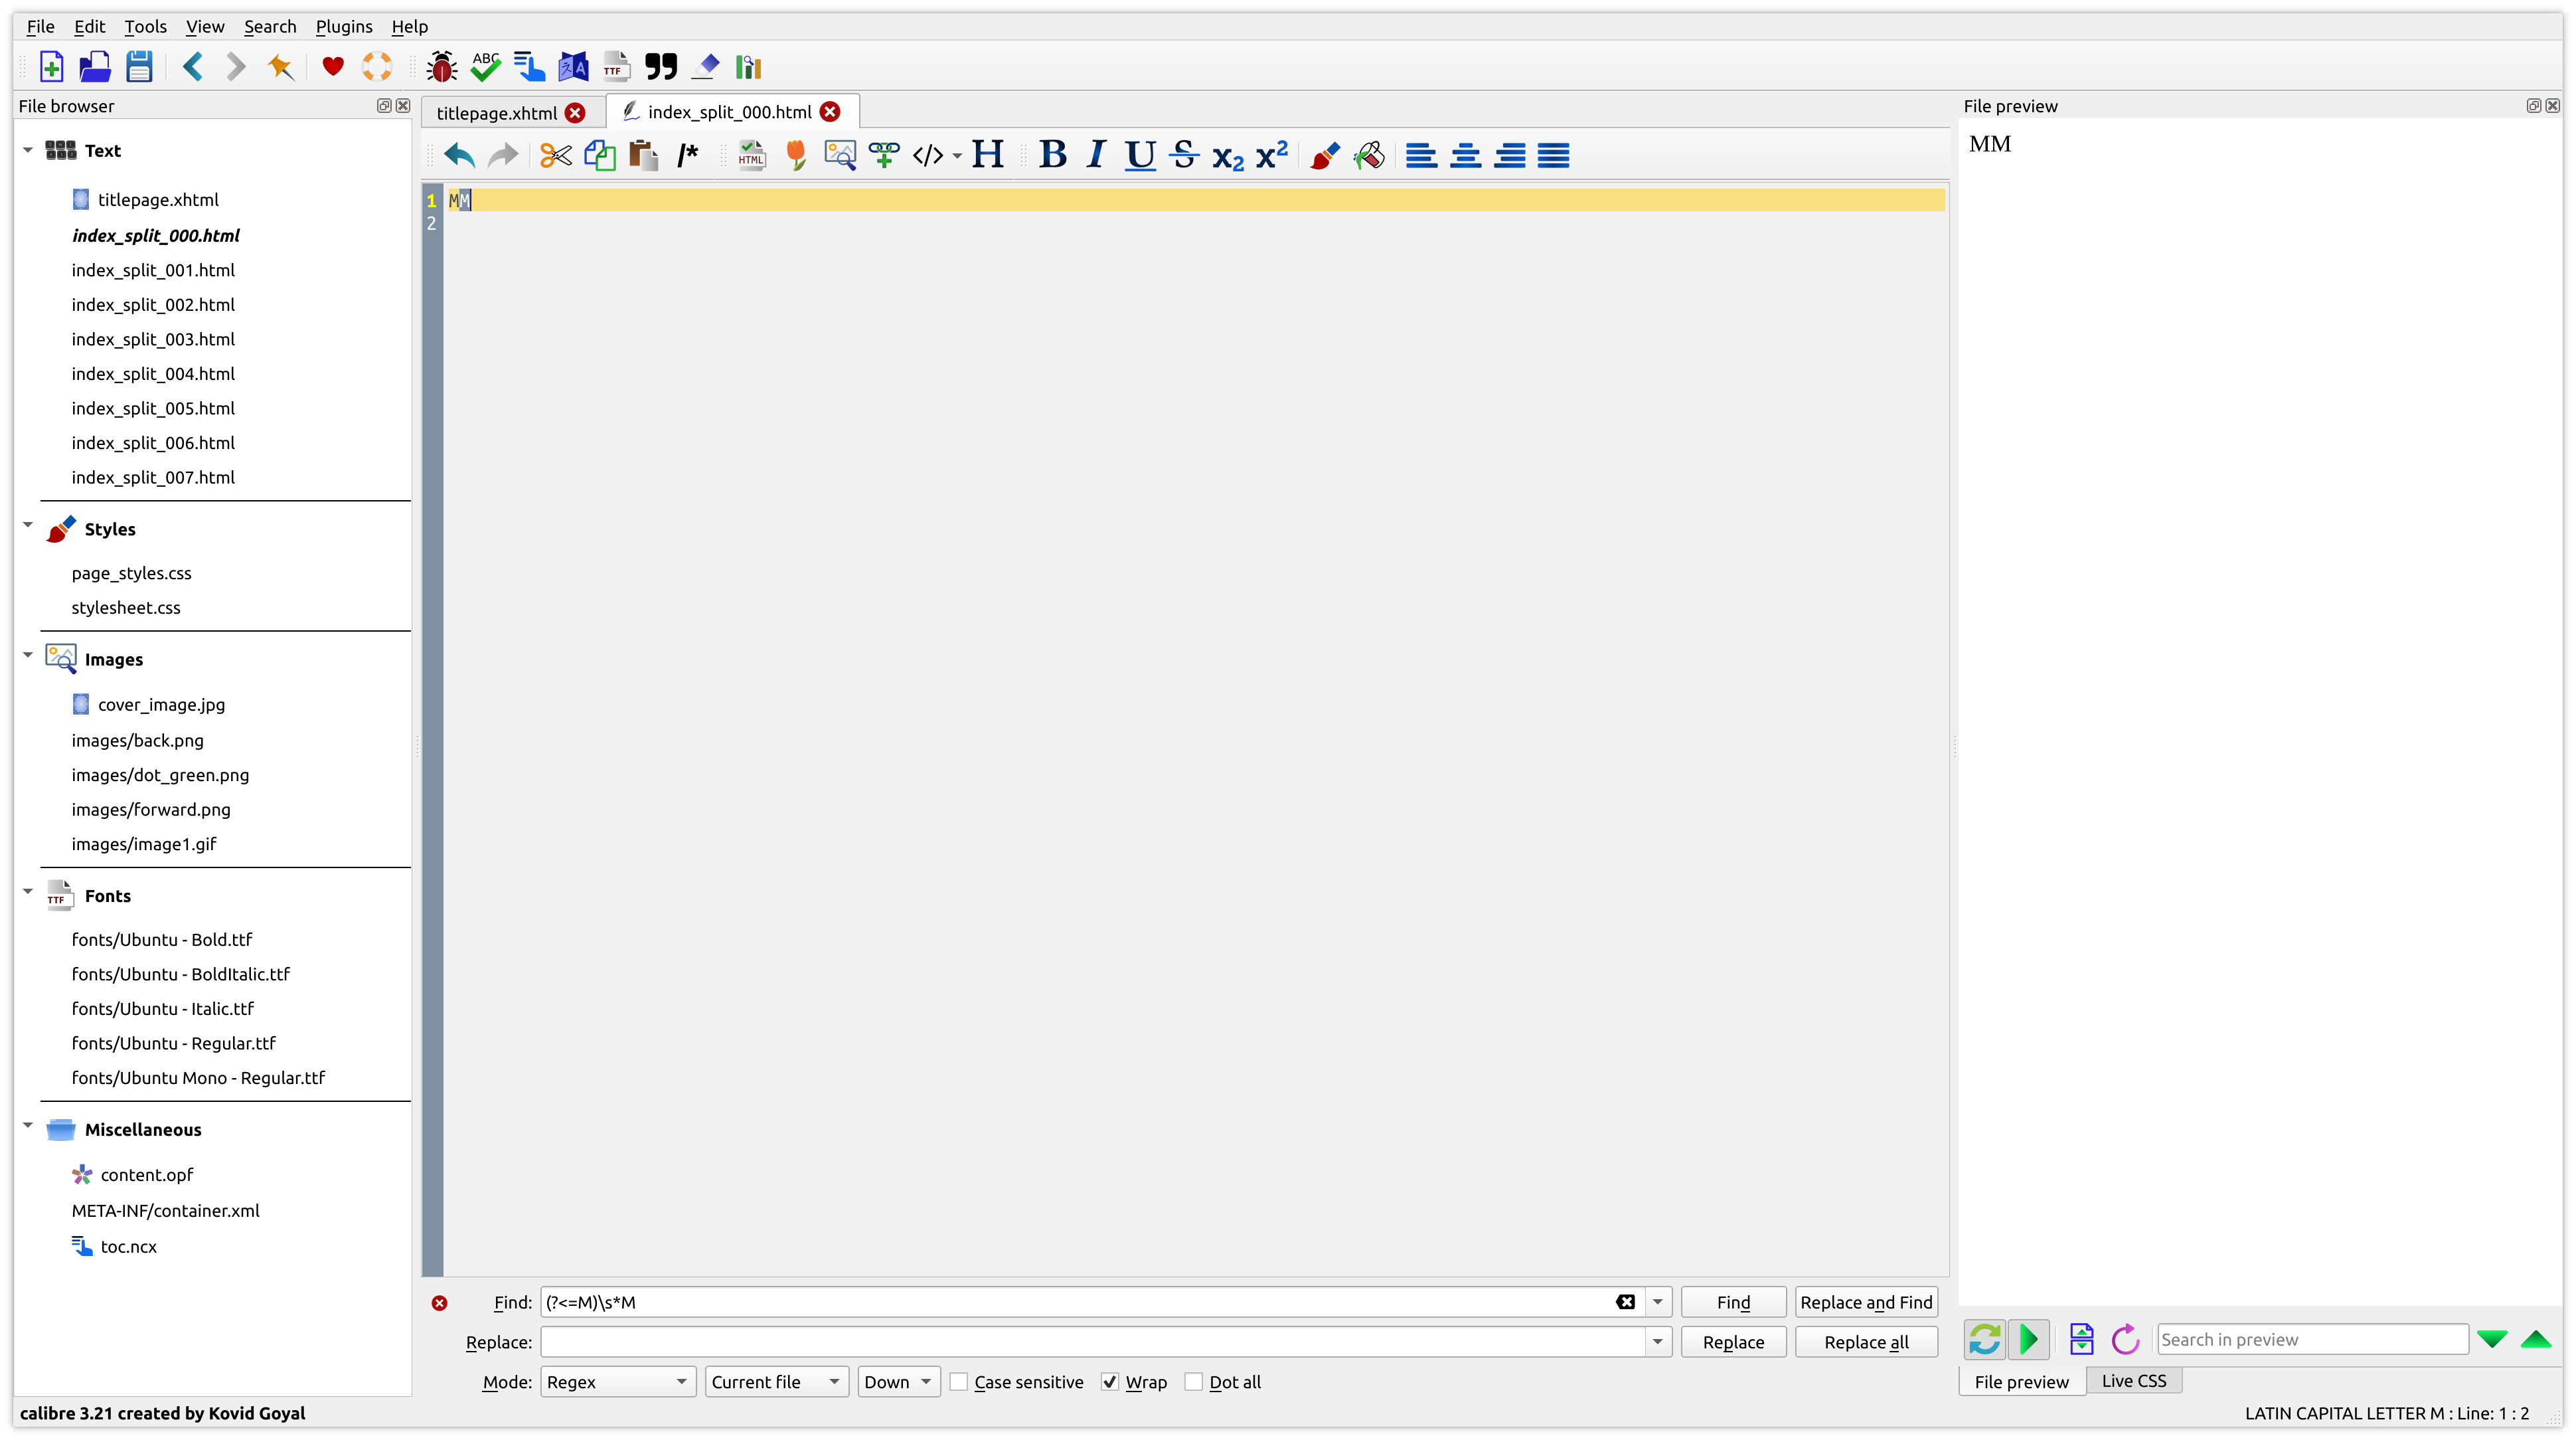Apply bold formatting with B icon
This screenshot has width=2576, height=1440.
tap(1052, 155)
